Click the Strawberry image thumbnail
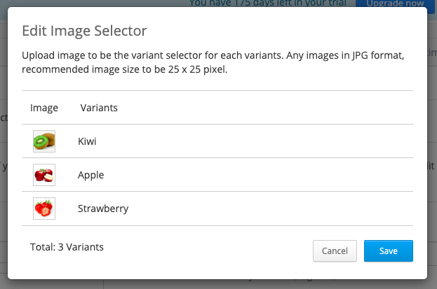The width and height of the screenshot is (437, 289). click(44, 209)
